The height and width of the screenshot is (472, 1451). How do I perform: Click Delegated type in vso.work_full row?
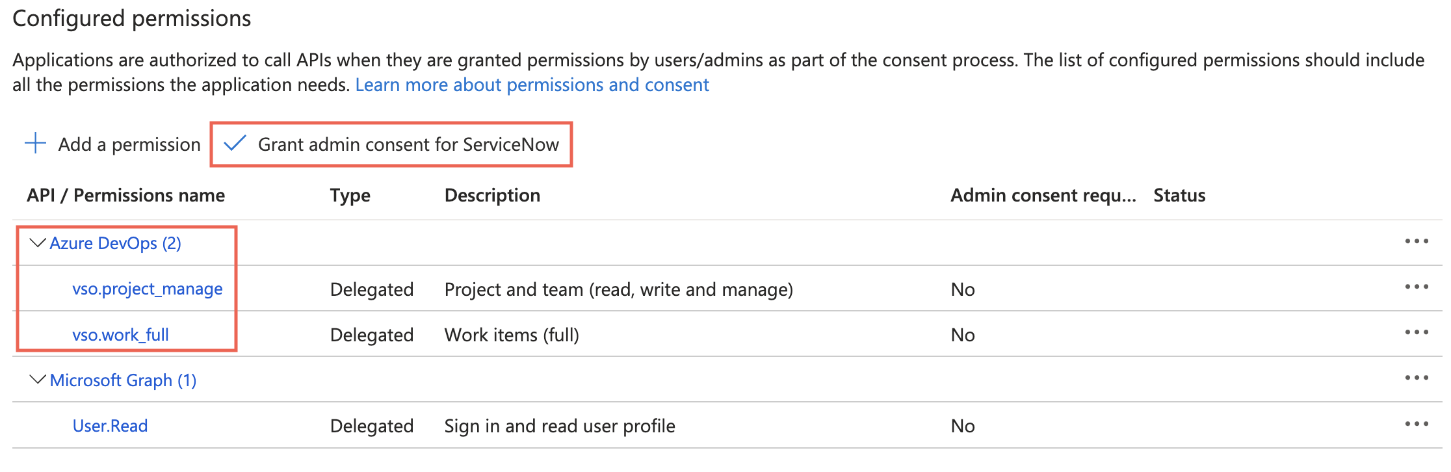(372, 335)
